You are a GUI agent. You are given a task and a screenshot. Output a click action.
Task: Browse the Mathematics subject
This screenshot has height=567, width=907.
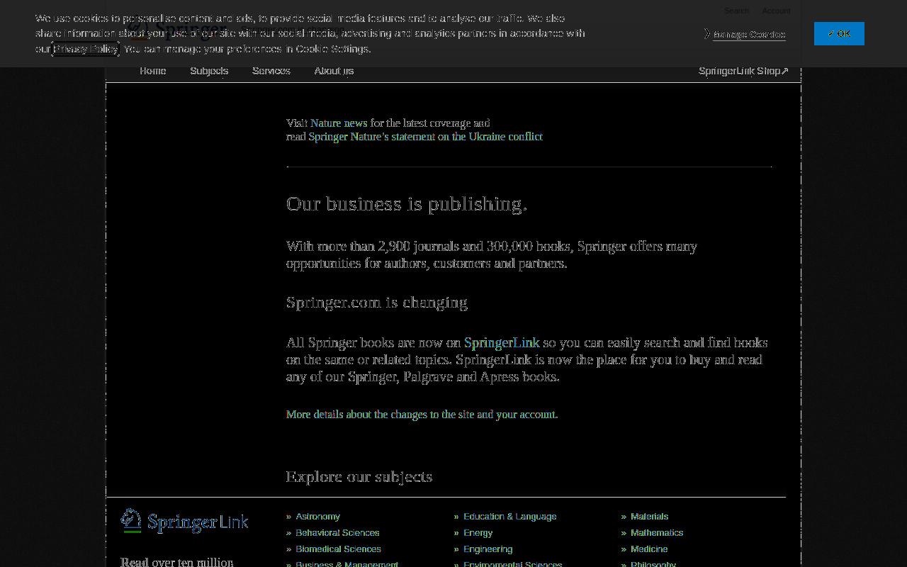[657, 532]
